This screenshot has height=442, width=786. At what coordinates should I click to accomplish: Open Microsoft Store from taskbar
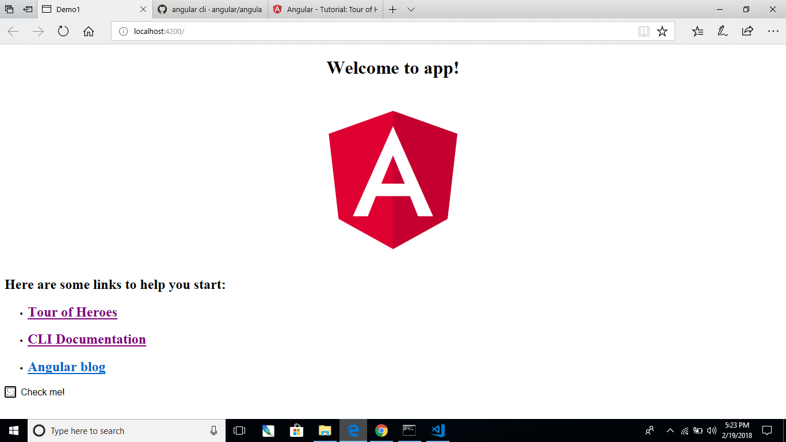tap(296, 430)
